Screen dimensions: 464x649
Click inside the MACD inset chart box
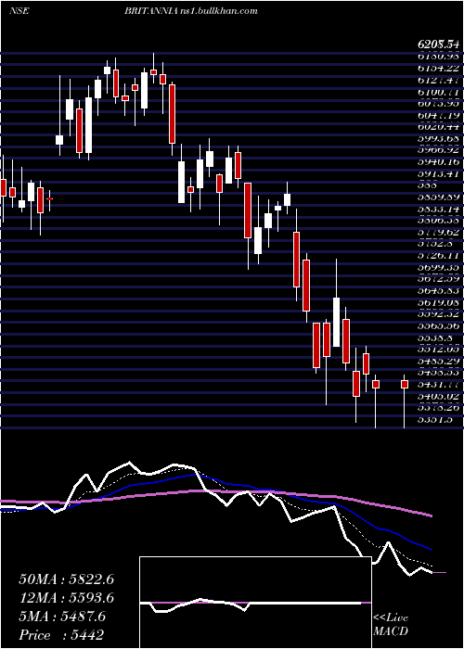255,603
